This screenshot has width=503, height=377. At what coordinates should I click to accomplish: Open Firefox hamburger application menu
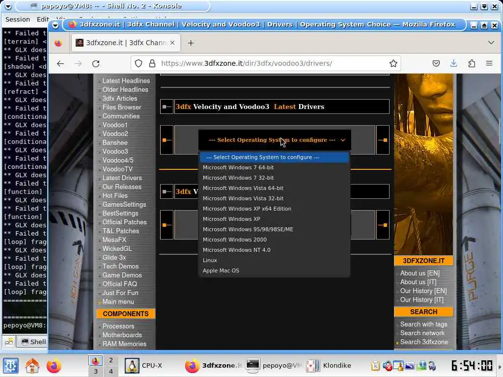pos(489,63)
